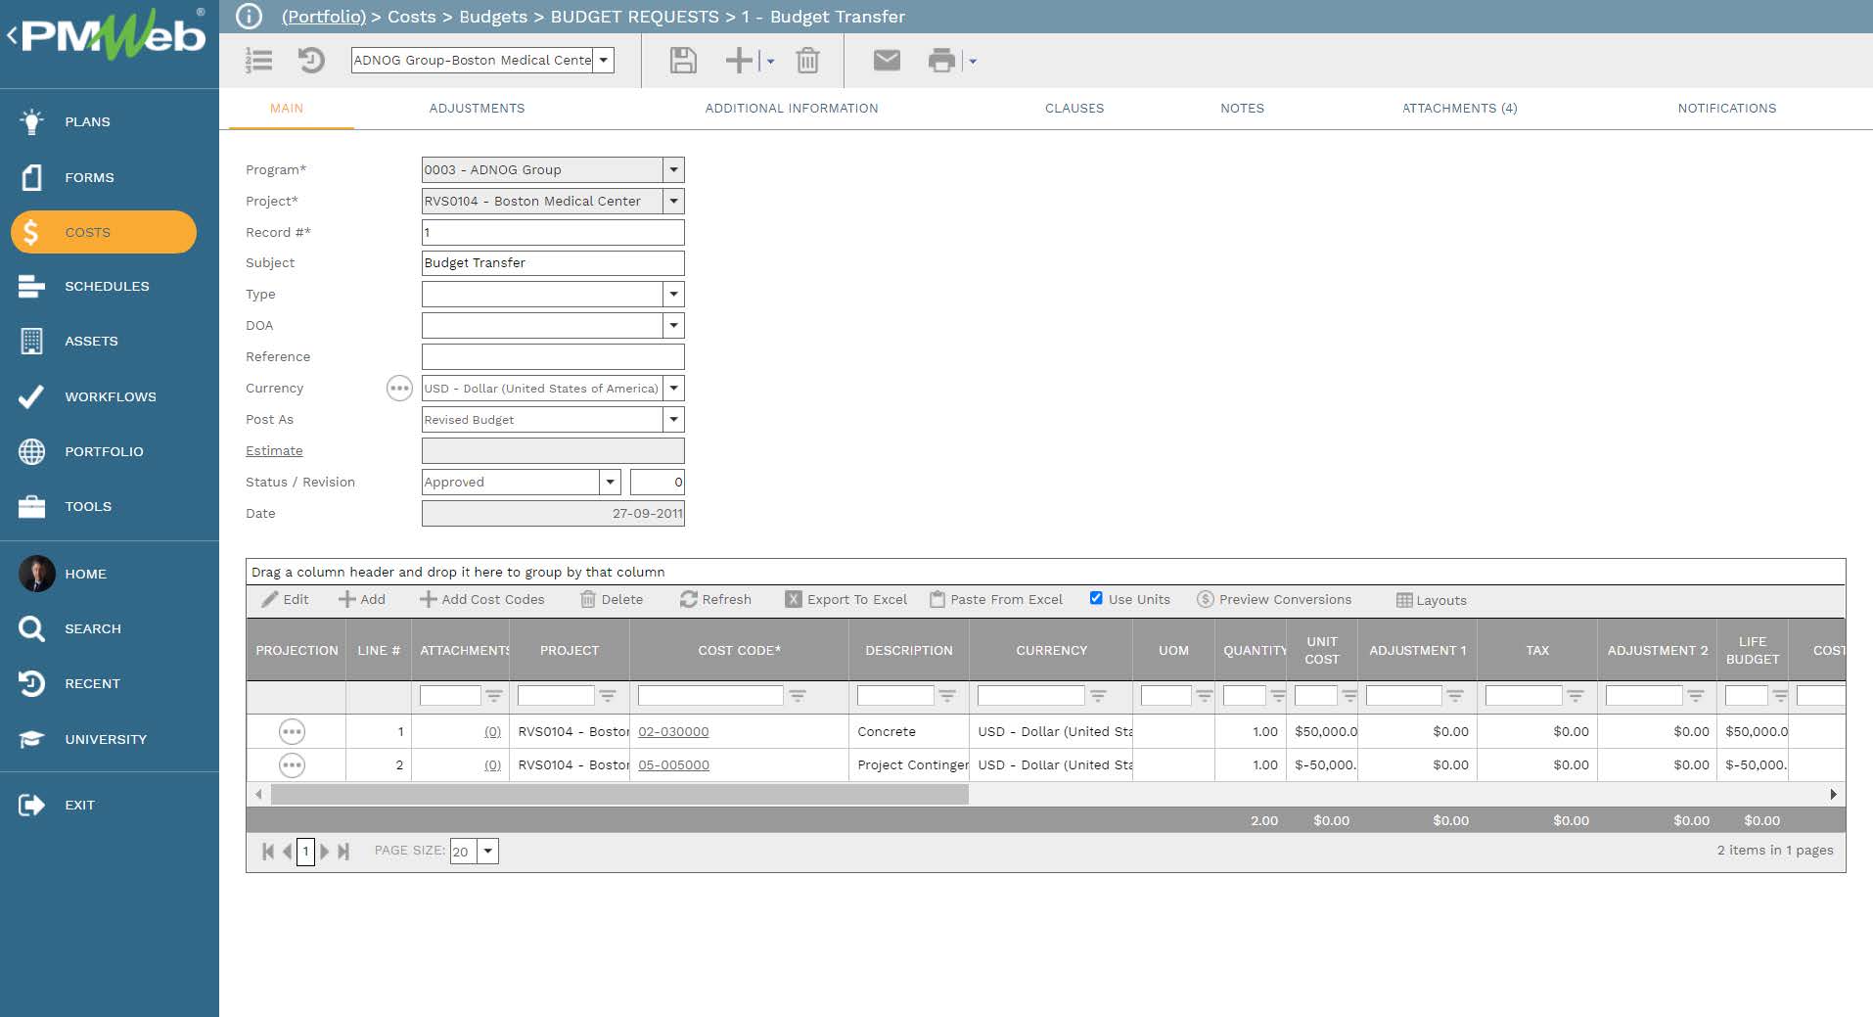The height and width of the screenshot is (1017, 1873).
Task: Switch to the Additional Information tab
Action: pos(792,109)
